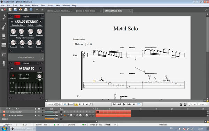
Task: Click the gp6 logo button
Action: coord(3,10)
